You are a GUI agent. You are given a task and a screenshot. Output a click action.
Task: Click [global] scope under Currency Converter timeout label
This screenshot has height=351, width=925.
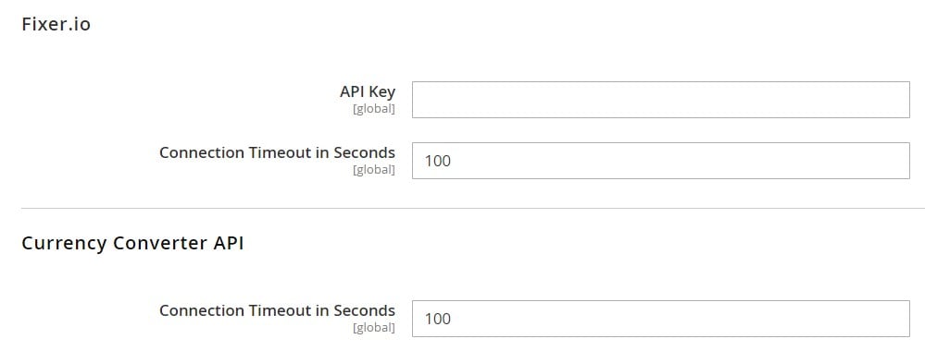tap(374, 327)
